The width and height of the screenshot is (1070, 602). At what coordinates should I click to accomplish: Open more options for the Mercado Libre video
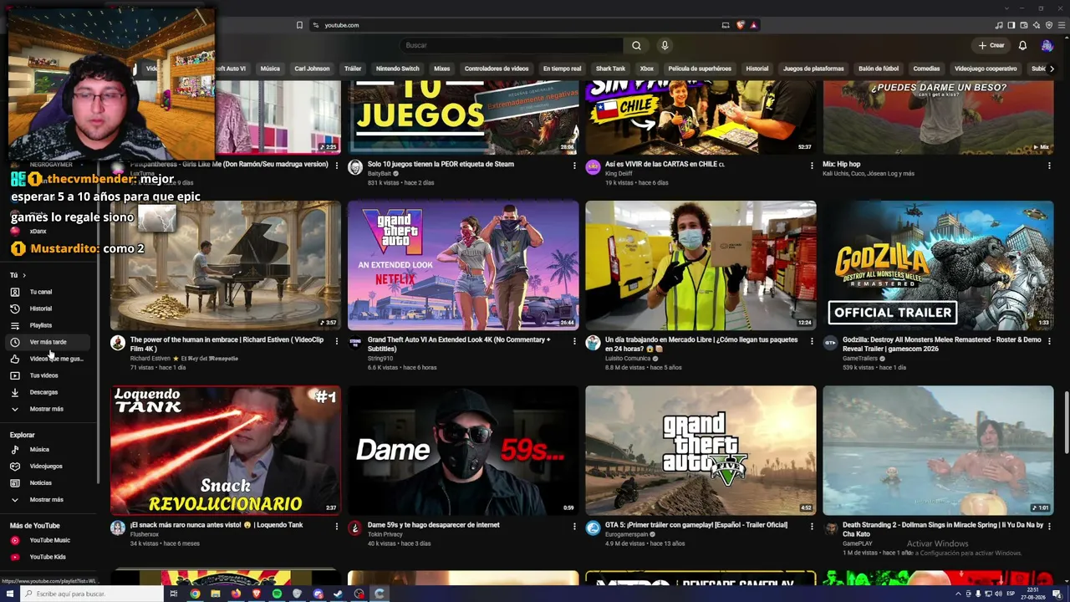(812, 341)
